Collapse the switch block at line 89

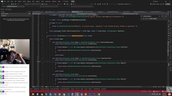pos(42,39)
